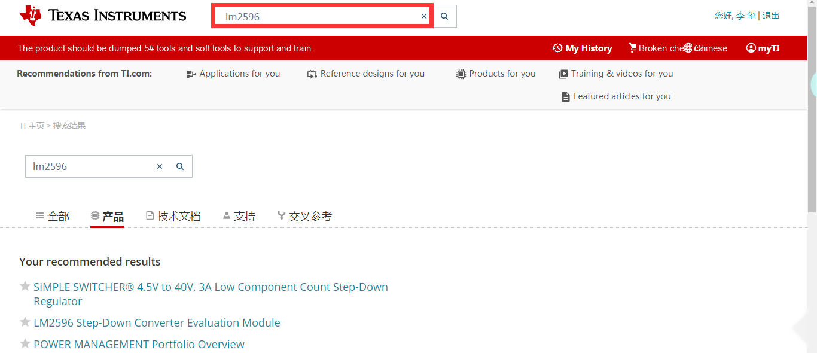
Task: Open SIMPLE SWITCHER 4.5V to 40V result
Action: pos(211,294)
